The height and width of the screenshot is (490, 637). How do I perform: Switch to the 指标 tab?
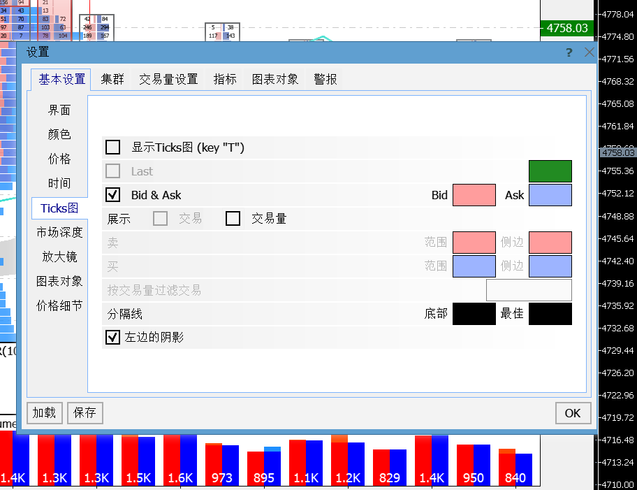point(225,79)
